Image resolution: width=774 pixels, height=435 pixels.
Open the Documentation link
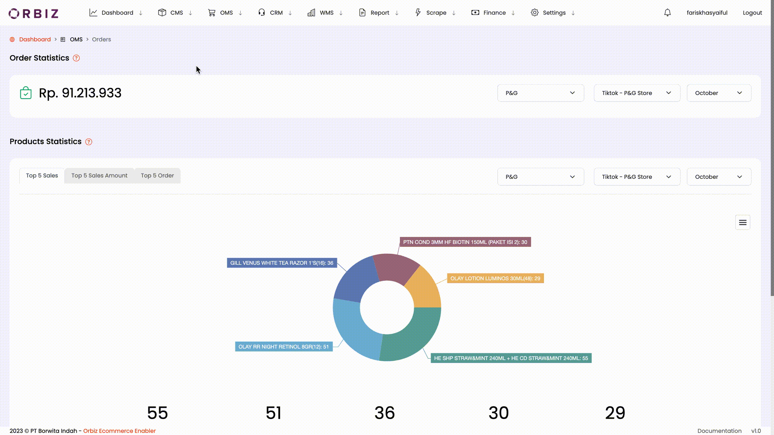click(x=719, y=431)
